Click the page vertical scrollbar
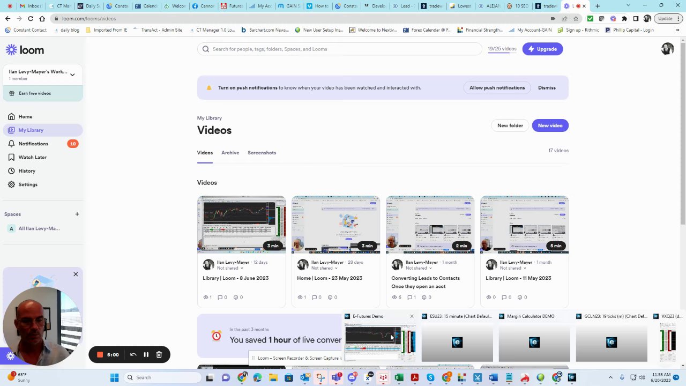 (x=682, y=204)
